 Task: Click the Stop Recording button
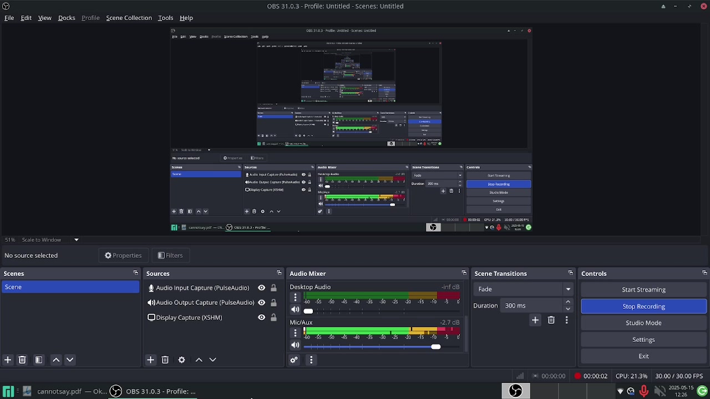643,306
